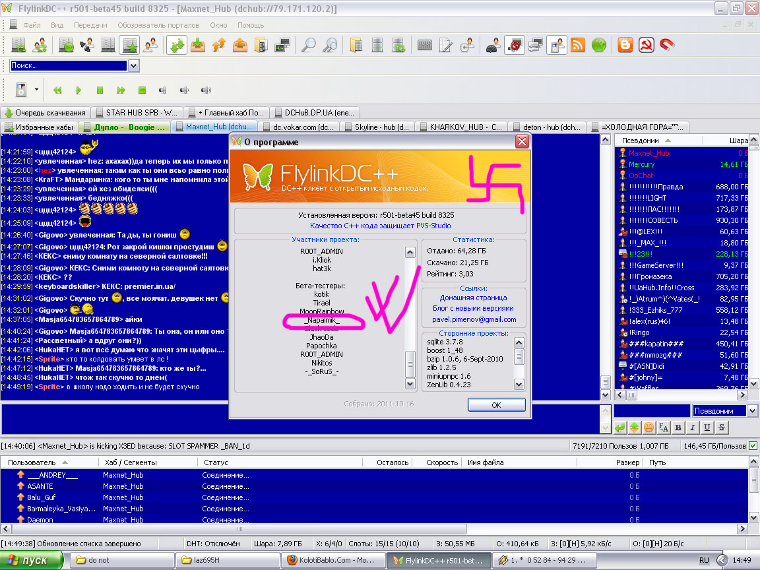760x570 pixels.
Task: Click the RU language indicator in tray
Action: pyautogui.click(x=704, y=560)
